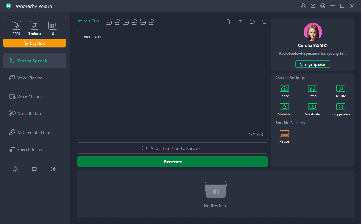Click inside the text input area
Viewport: 361px width, 224px height.
tap(172, 85)
